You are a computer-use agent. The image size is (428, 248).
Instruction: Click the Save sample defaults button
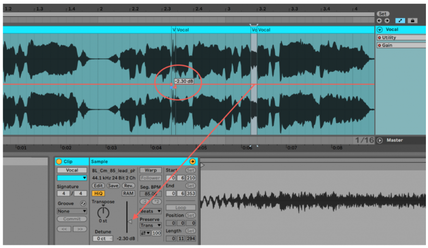tap(113, 185)
